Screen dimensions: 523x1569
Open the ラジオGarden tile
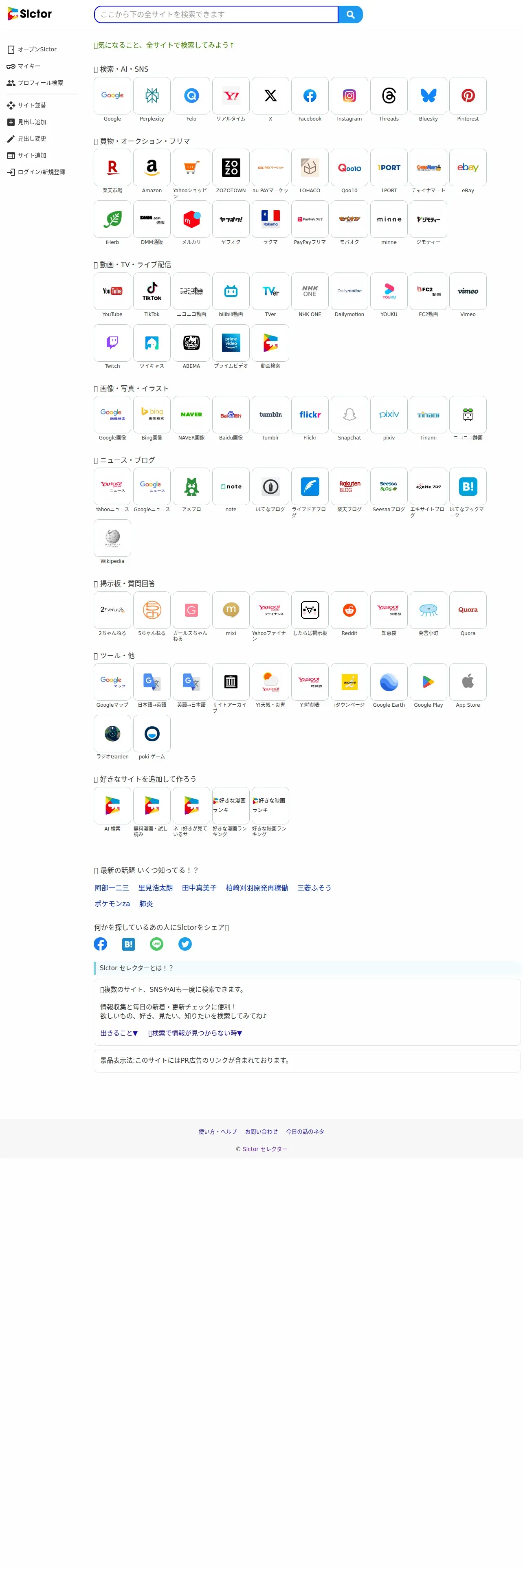click(x=112, y=734)
